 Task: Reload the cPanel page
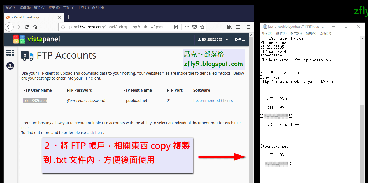click(27, 27)
